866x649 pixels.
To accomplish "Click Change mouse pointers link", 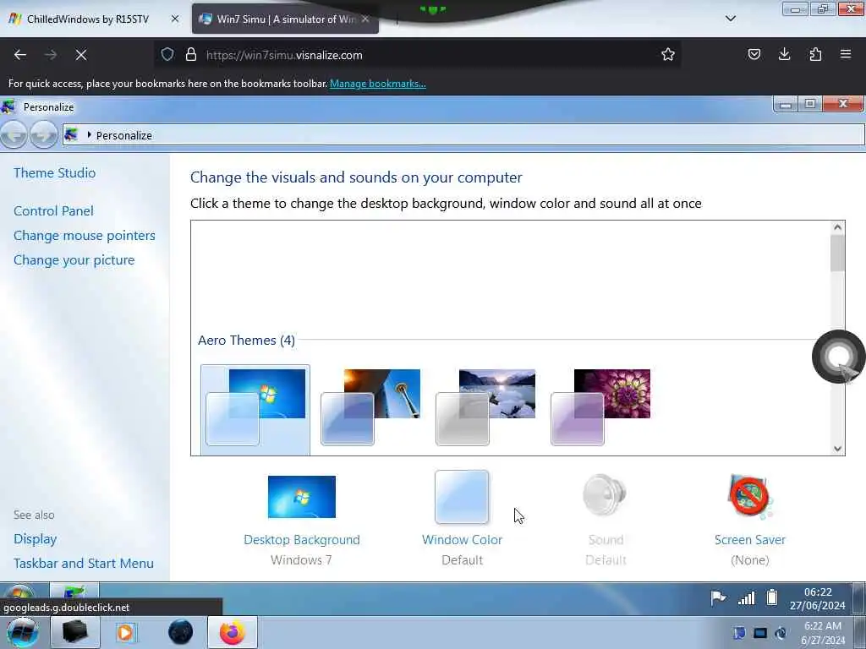I will tap(85, 236).
